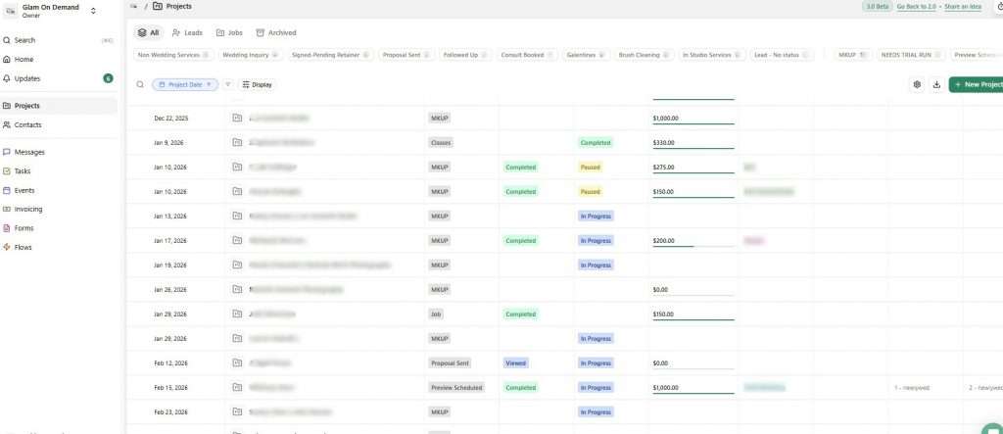The width and height of the screenshot is (1003, 434).
Task: Click the $200.00 payment progress bar
Action: tap(693, 246)
